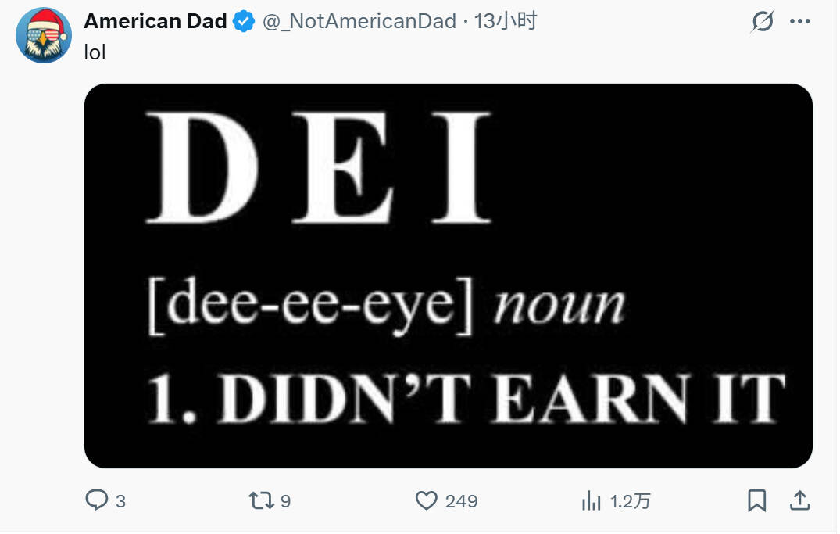
Task: Click the view count '1.2万'
Action: click(630, 501)
